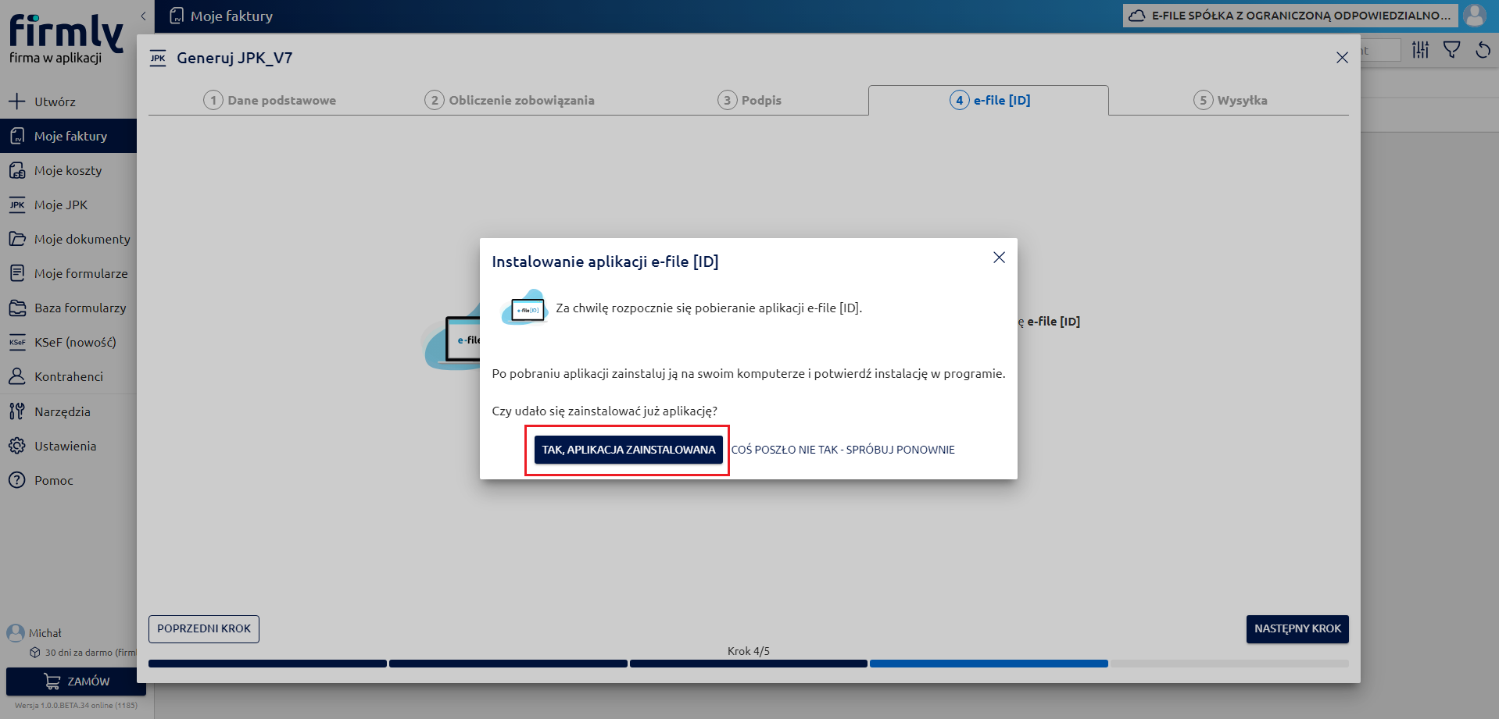Open Moje formularze in the sidebar

69,273
